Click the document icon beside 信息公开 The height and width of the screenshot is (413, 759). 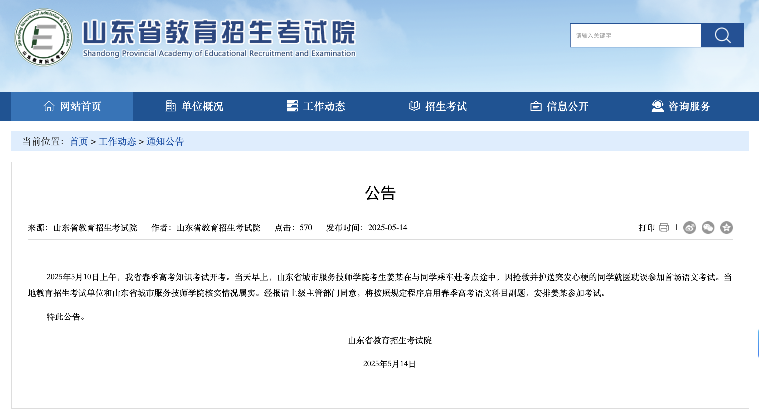tap(537, 106)
